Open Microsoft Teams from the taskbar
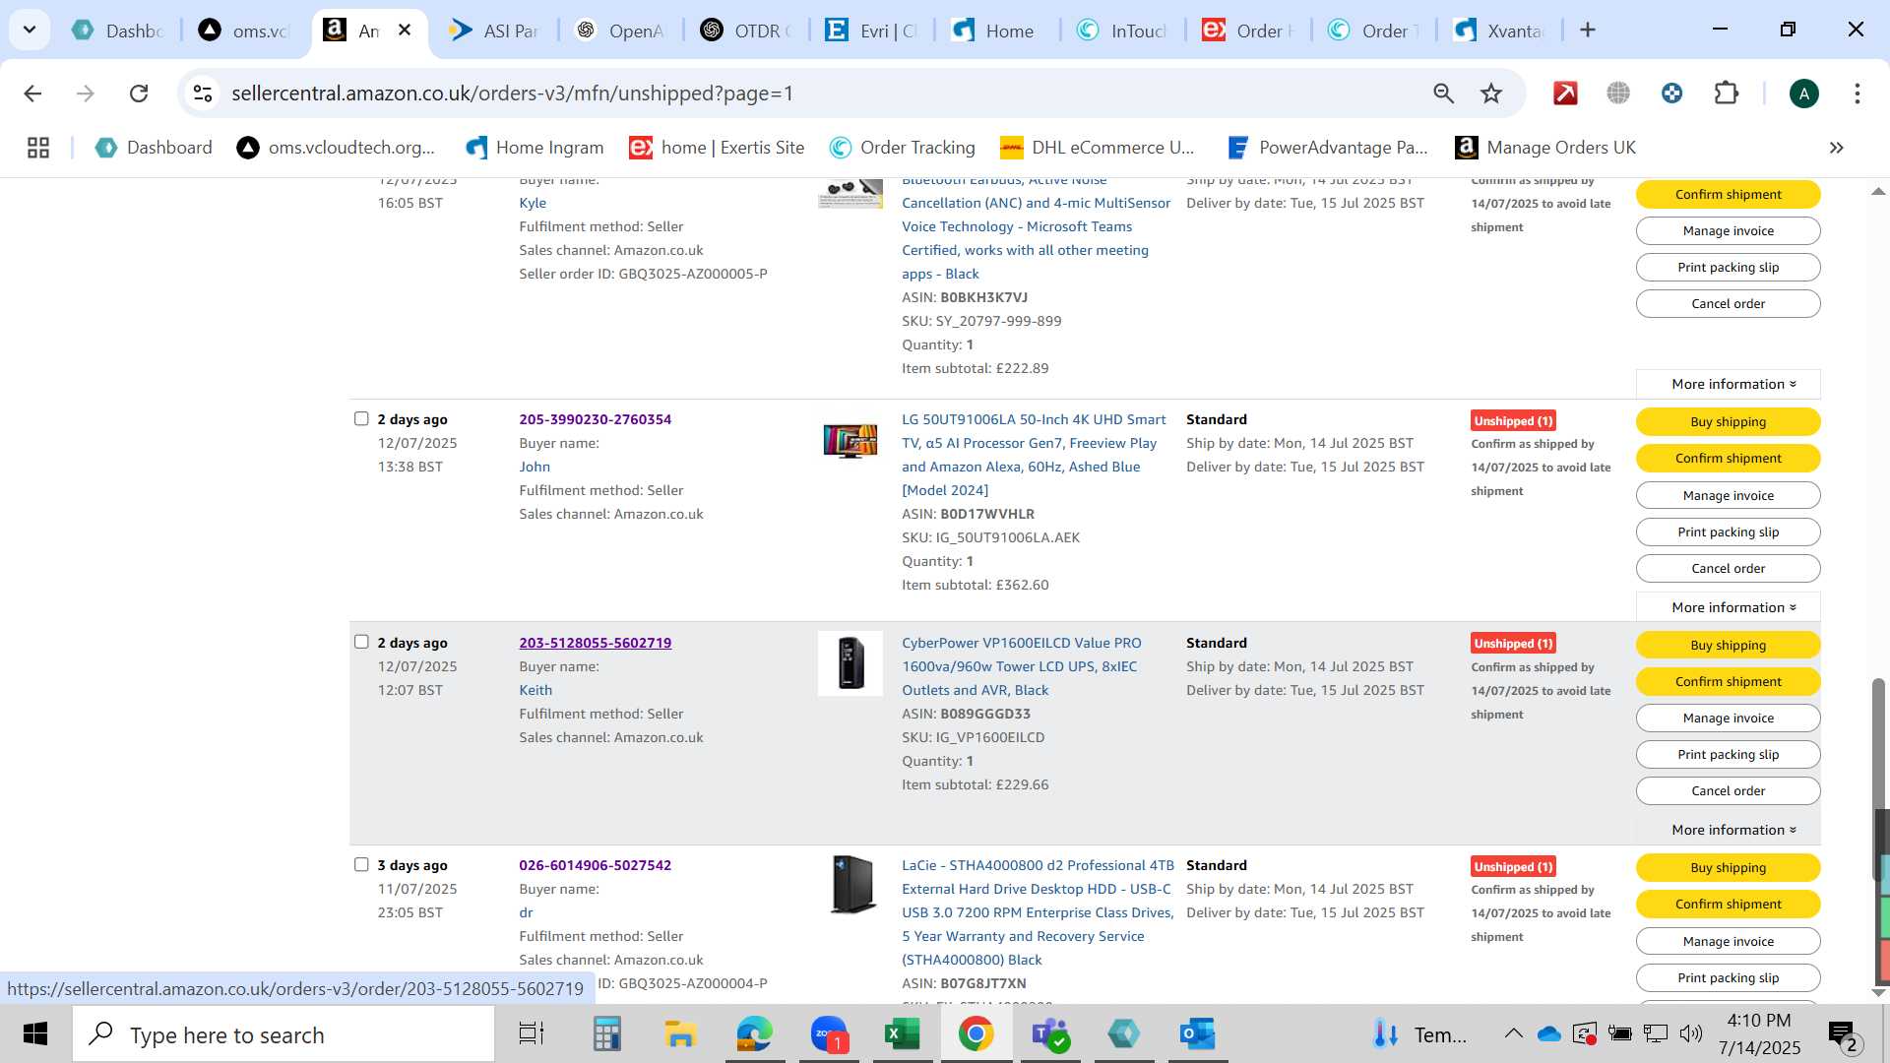The width and height of the screenshot is (1890, 1063). pyautogui.click(x=1050, y=1034)
